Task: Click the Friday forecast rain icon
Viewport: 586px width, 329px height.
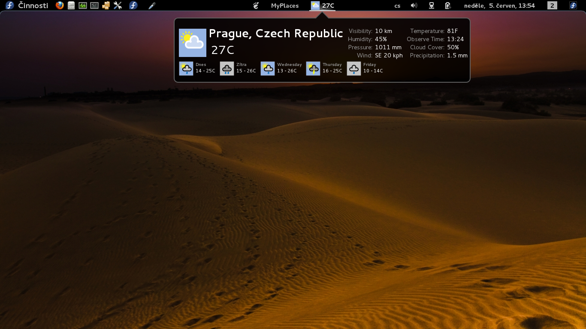Action: [x=354, y=69]
